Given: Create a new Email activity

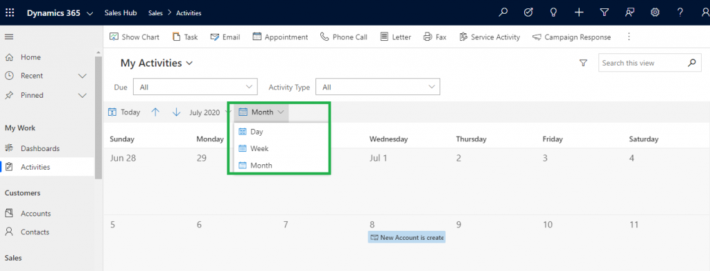Looking at the screenshot, I should (225, 37).
